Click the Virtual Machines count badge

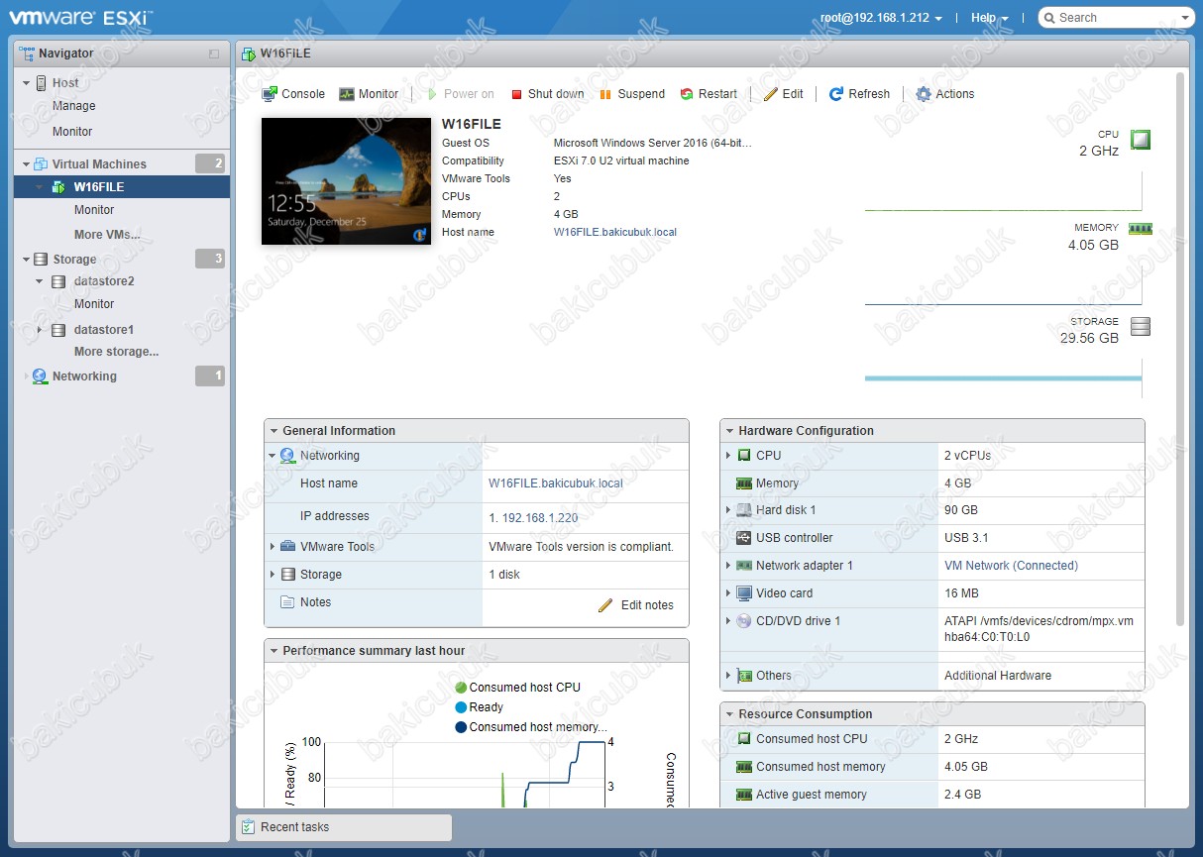(210, 164)
